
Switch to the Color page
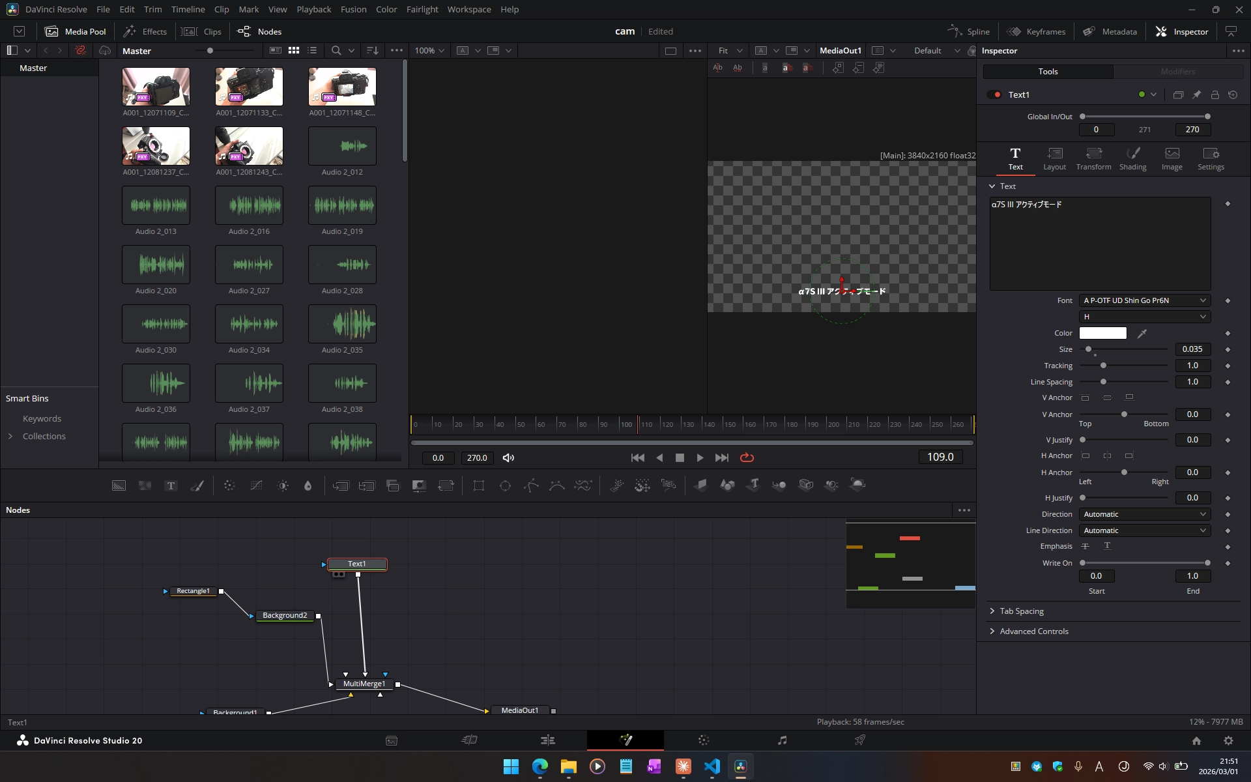[x=704, y=740]
